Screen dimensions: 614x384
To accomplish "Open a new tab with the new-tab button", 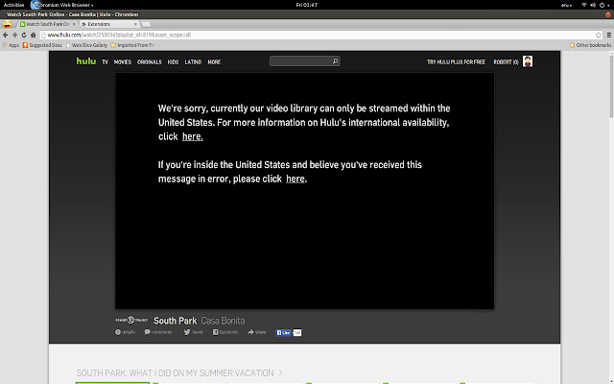I will click(146, 24).
